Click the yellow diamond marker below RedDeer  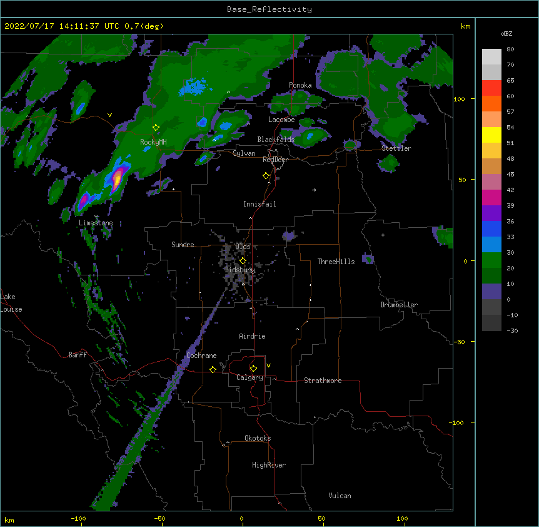click(x=266, y=176)
